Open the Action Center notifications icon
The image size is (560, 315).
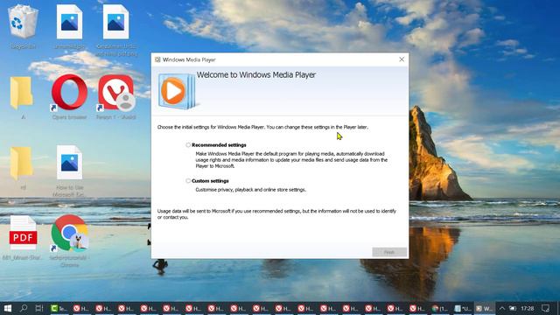[545, 308]
